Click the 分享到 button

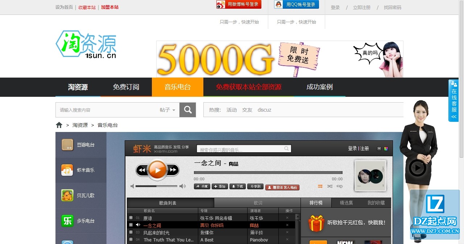[x=255, y=186]
